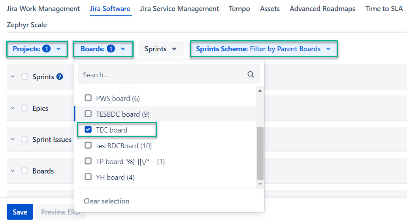Tick the testBDCBoard (10) checkbox
Screen dimensions: 407x224
pos(88,146)
